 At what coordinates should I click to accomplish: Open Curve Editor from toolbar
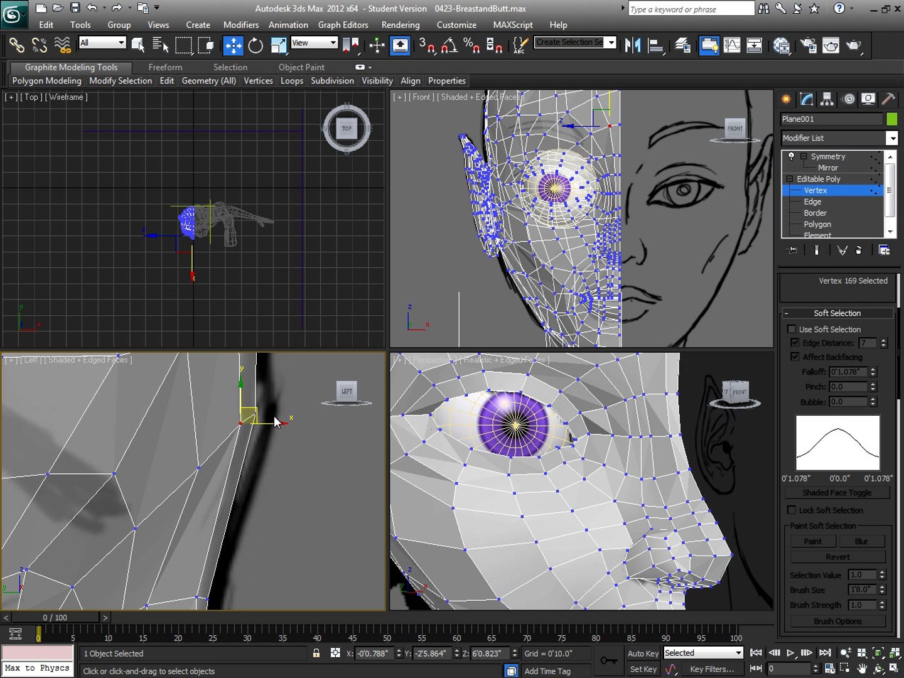732,45
